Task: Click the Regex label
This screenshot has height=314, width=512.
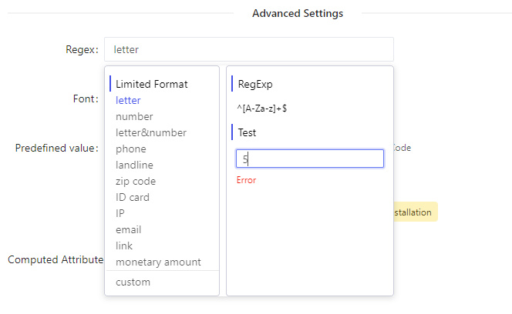Action: coord(82,49)
